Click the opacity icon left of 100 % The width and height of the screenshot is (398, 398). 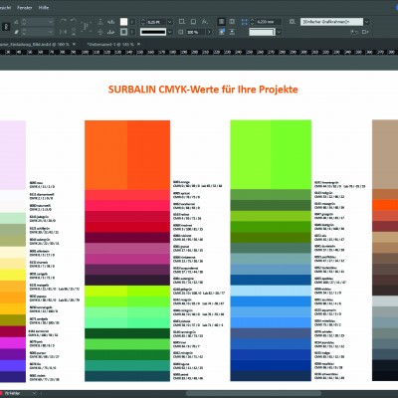pyautogui.click(x=181, y=32)
